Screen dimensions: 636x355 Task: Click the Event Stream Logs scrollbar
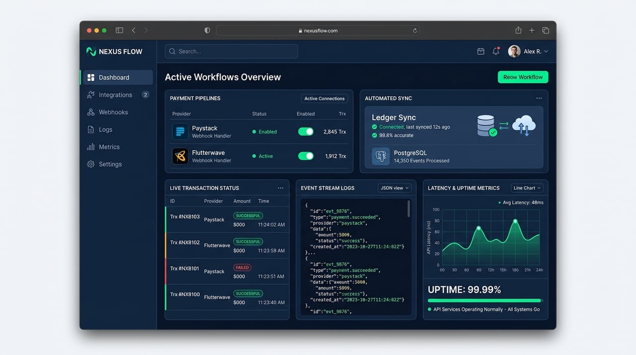coord(409,209)
